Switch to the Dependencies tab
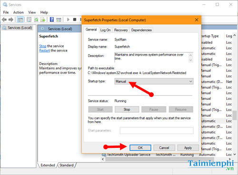Image resolution: width=238 pixels, height=175 pixels. coord(141,30)
